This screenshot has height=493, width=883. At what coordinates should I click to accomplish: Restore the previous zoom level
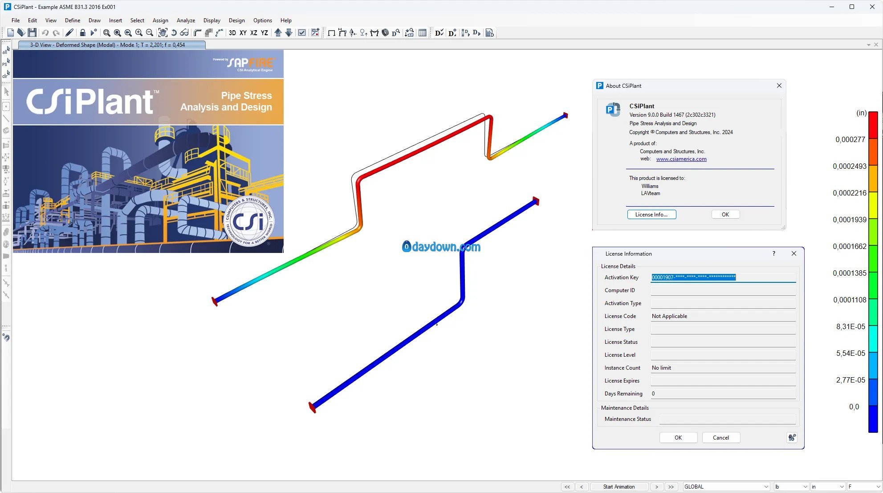point(128,33)
